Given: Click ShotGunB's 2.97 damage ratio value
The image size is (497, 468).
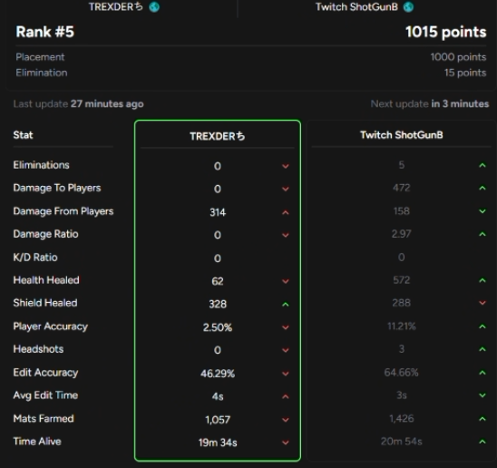Looking at the screenshot, I should [401, 234].
